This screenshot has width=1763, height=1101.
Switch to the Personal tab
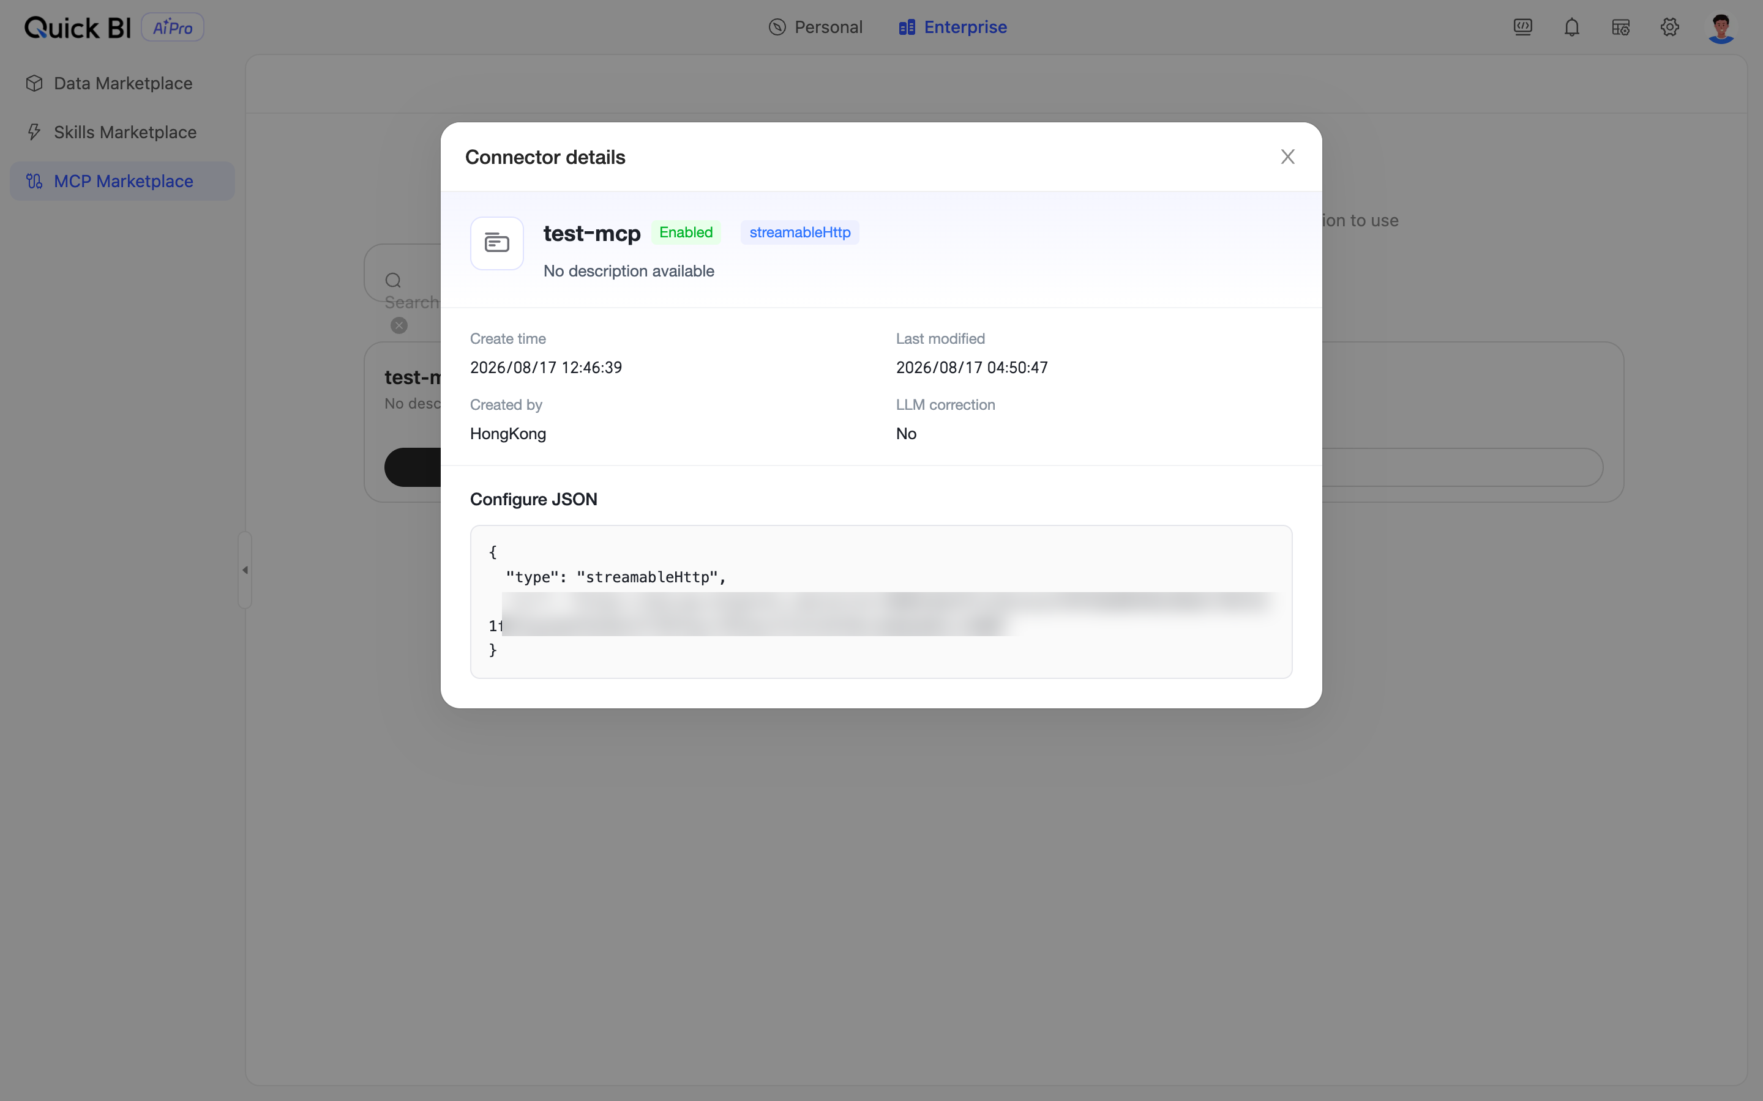point(815,27)
